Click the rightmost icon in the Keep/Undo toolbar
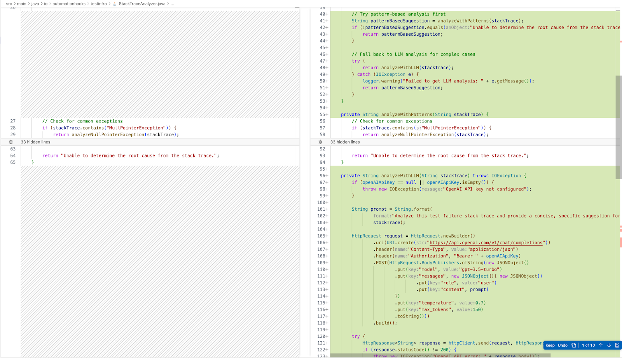 [x=617, y=345]
